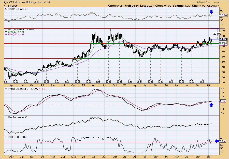
Task: Click the up-triangle change indicator after Chg
Action: (x=219, y=6)
